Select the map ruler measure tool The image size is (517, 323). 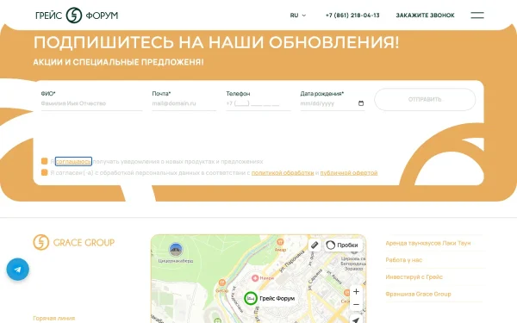pos(315,245)
